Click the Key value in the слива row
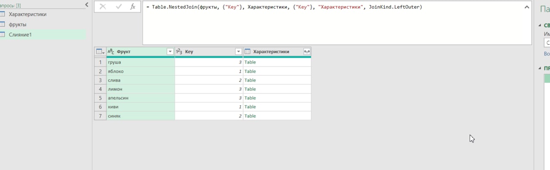The height and width of the screenshot is (170, 550). pos(209,80)
